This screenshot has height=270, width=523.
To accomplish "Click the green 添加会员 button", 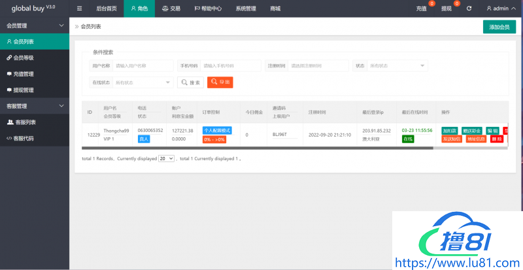I will 498,27.
